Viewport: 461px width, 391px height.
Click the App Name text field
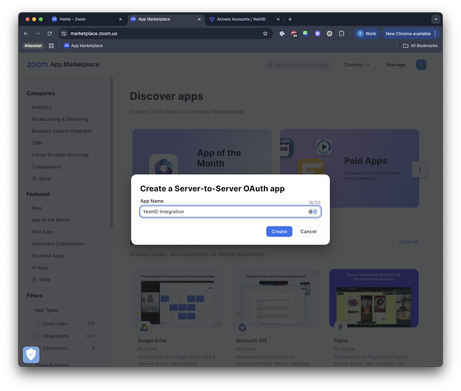point(230,212)
